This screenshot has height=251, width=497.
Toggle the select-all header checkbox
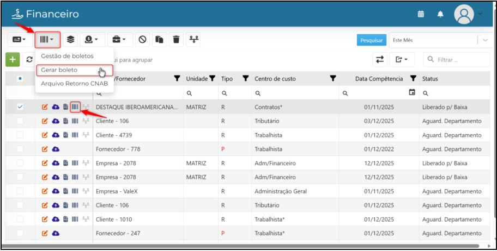[20, 79]
